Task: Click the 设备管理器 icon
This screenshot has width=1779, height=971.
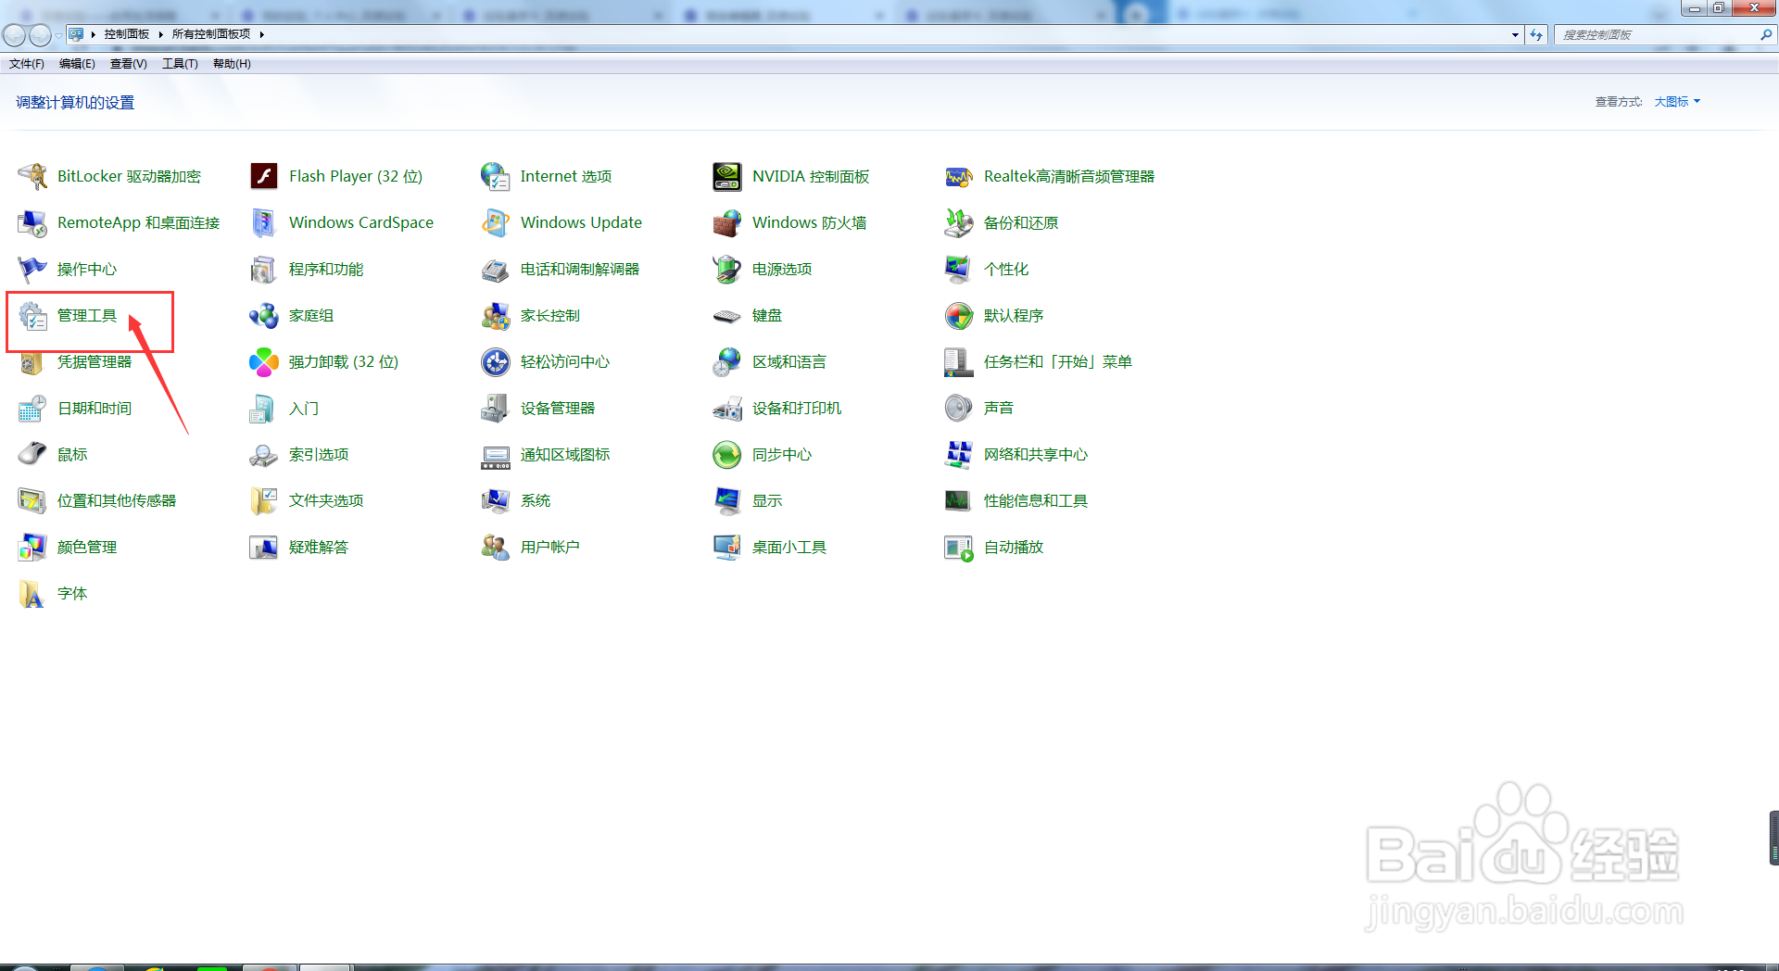Action: pyautogui.click(x=496, y=408)
